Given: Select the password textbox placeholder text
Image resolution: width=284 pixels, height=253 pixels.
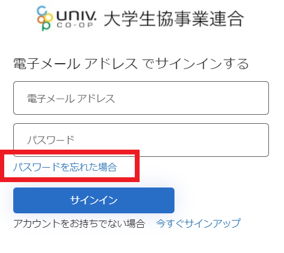Looking at the screenshot, I should pos(51,140).
